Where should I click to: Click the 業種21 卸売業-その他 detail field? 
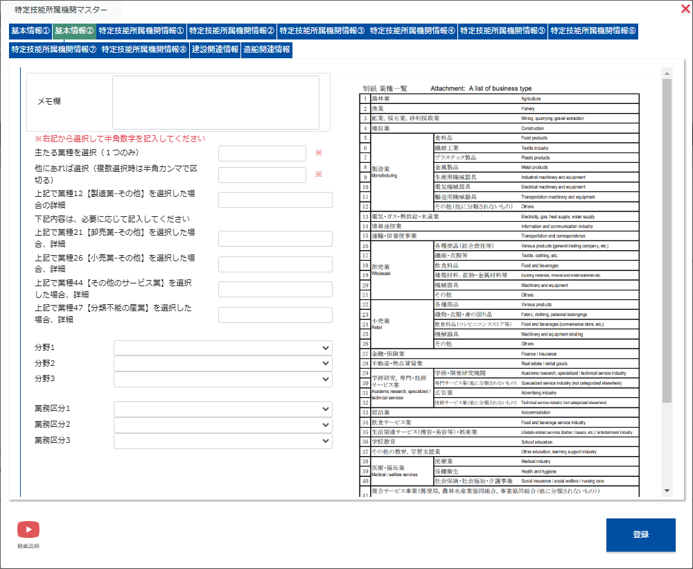(275, 238)
